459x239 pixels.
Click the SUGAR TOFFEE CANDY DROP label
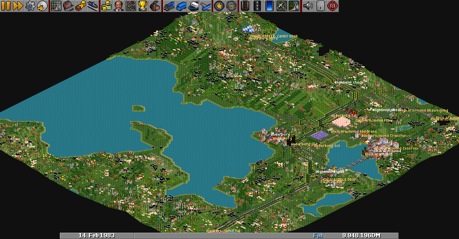pos(273,36)
